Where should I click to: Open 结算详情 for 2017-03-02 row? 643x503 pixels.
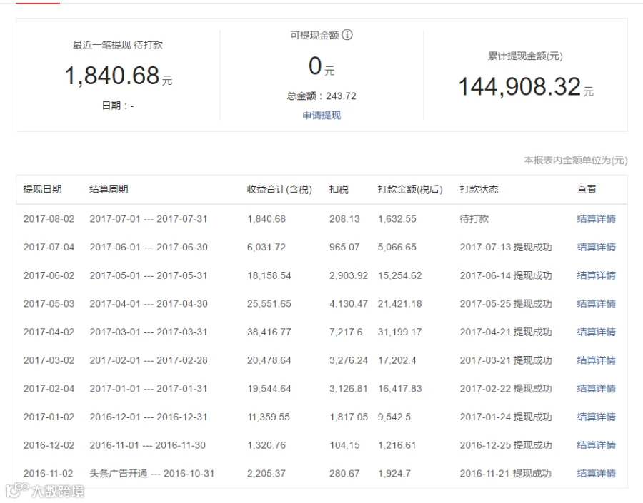coord(596,360)
